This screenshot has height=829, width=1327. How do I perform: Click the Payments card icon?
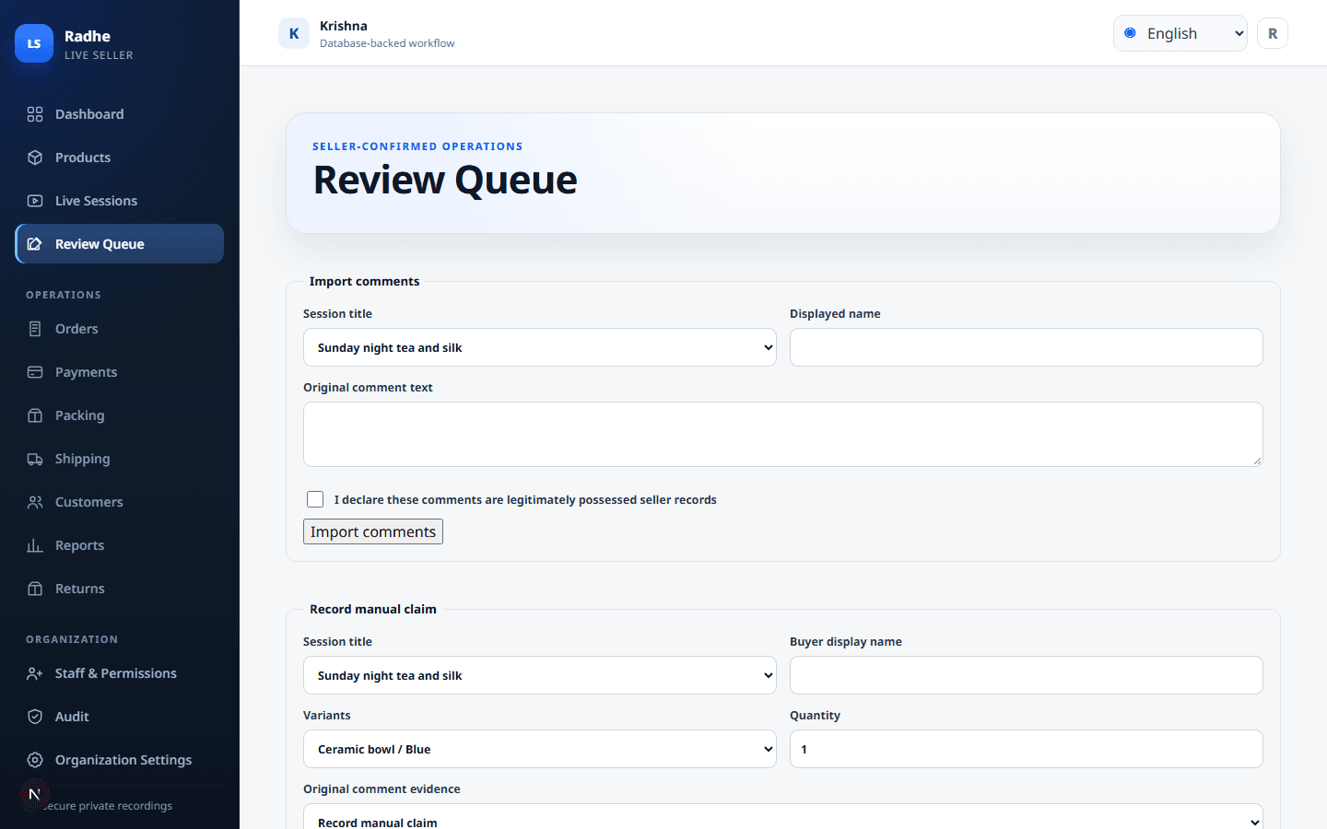35,372
